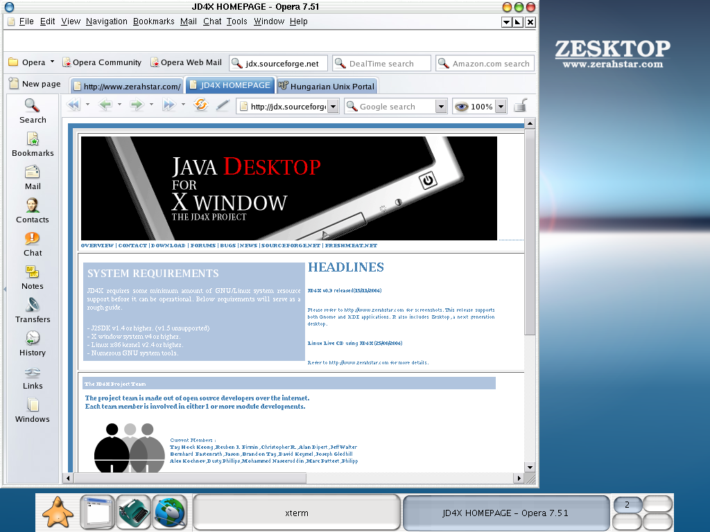Select the Opera 7.51 taskbar button
710x532 pixels.
coord(505,513)
